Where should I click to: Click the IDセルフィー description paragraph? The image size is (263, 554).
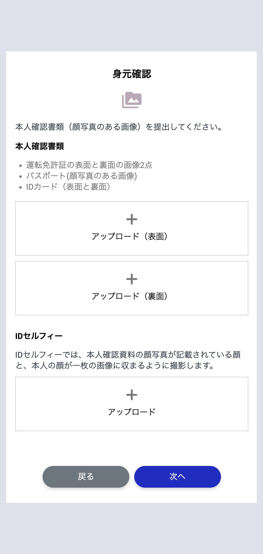click(x=128, y=360)
